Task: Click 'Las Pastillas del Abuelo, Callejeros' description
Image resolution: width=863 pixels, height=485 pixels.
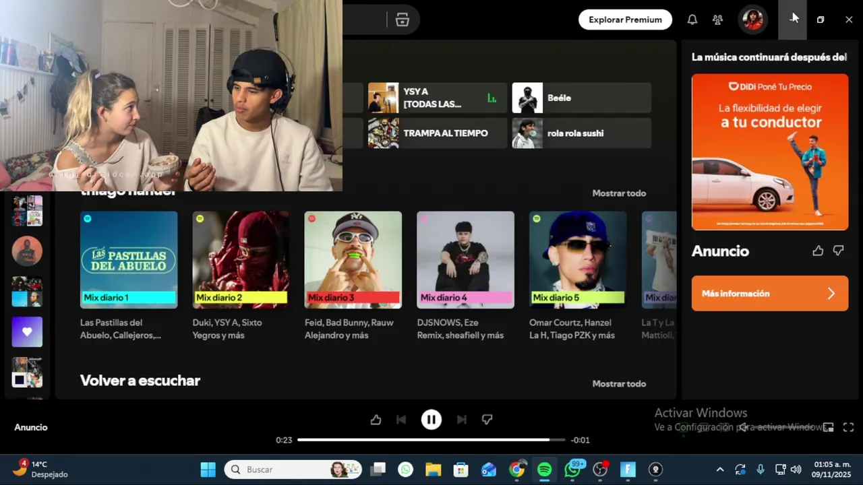Action: [x=121, y=329]
